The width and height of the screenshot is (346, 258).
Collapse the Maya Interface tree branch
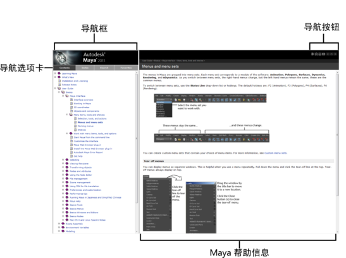tap(63, 96)
